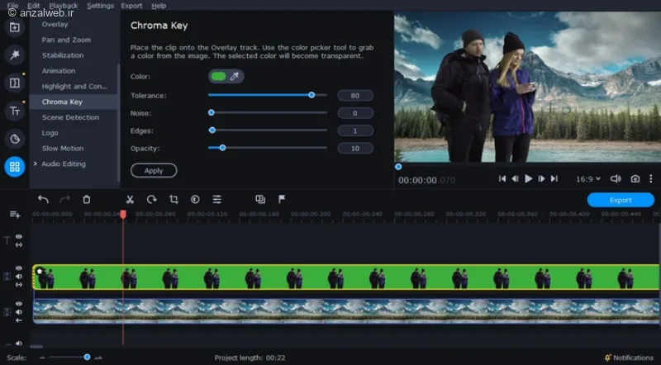Select the cut scissors tool
This screenshot has width=661, height=365.
[x=130, y=199]
